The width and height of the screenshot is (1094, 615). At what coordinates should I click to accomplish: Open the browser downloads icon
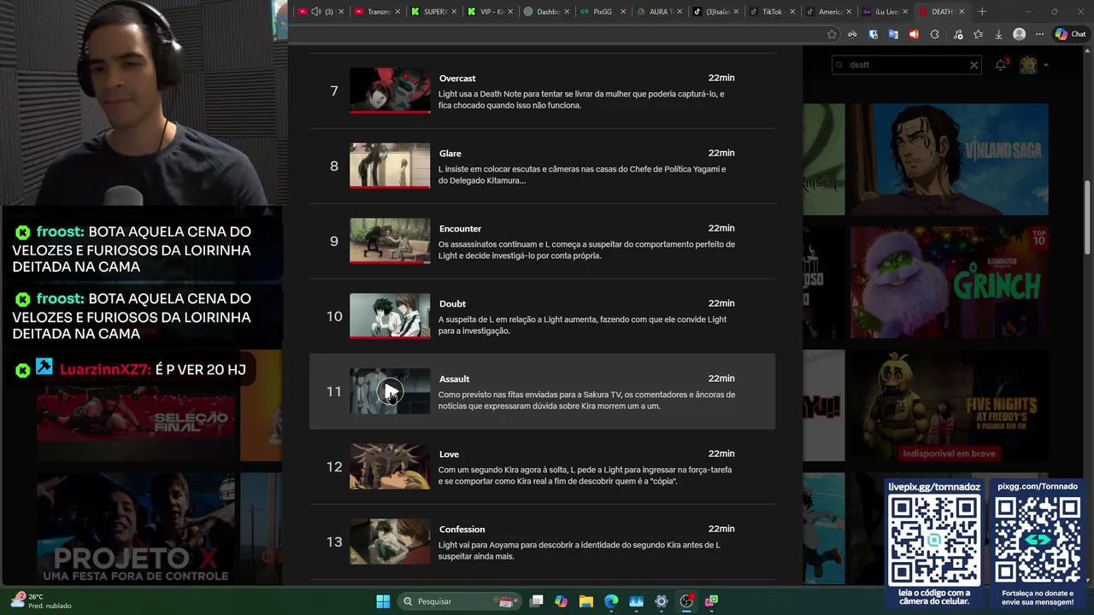point(999,34)
